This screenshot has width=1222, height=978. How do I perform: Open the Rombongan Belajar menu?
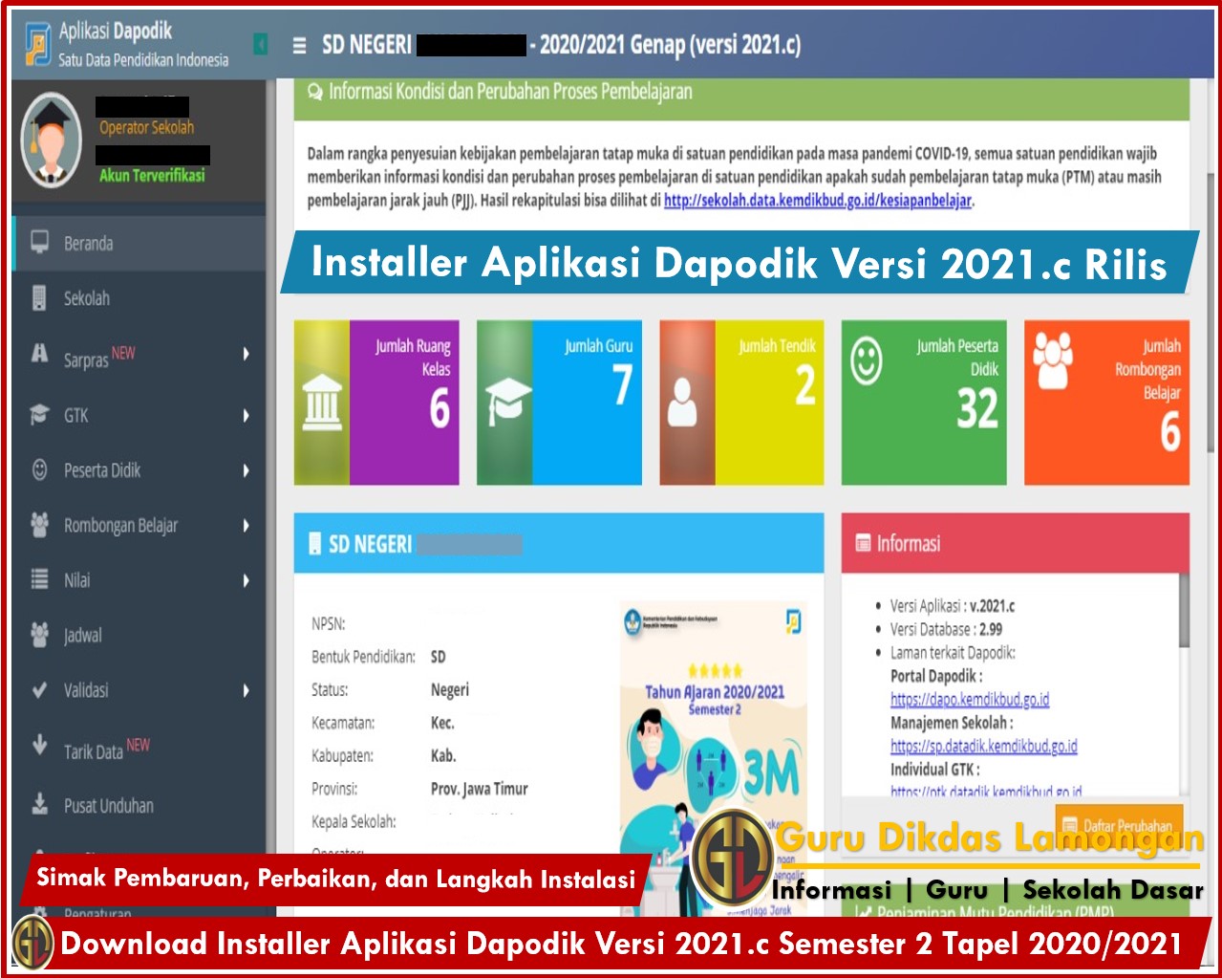[139, 525]
